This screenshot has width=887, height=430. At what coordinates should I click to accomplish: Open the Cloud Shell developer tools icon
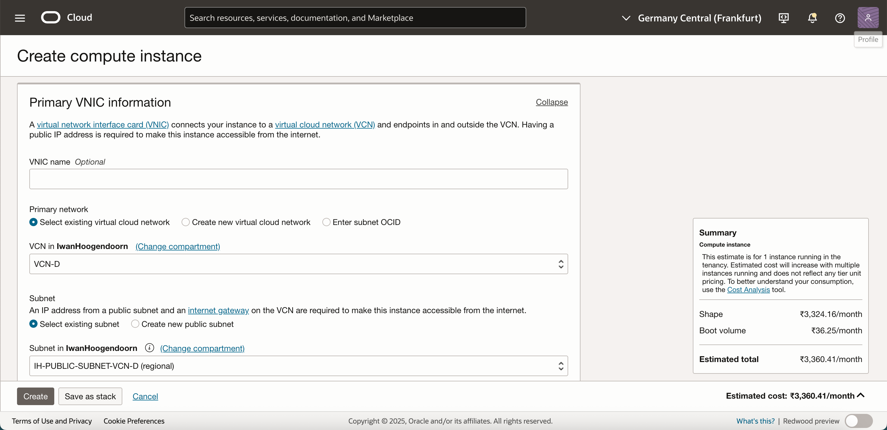(783, 18)
